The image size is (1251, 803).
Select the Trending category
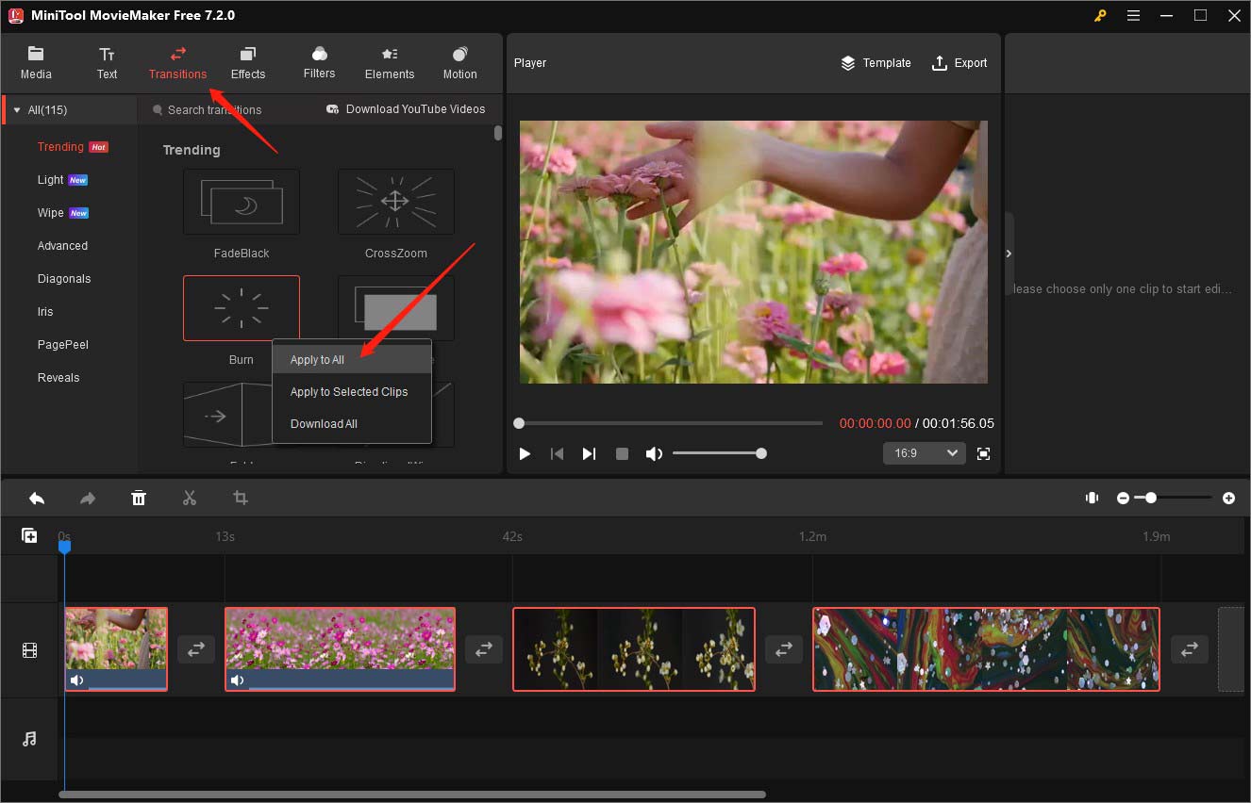[60, 147]
